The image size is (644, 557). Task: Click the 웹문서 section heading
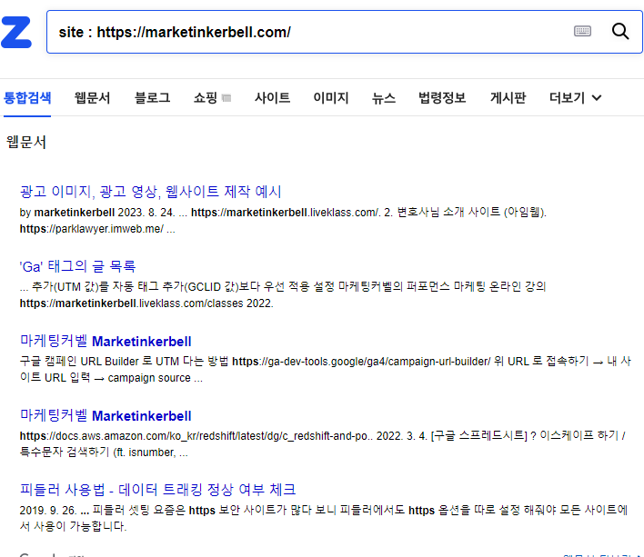26,142
